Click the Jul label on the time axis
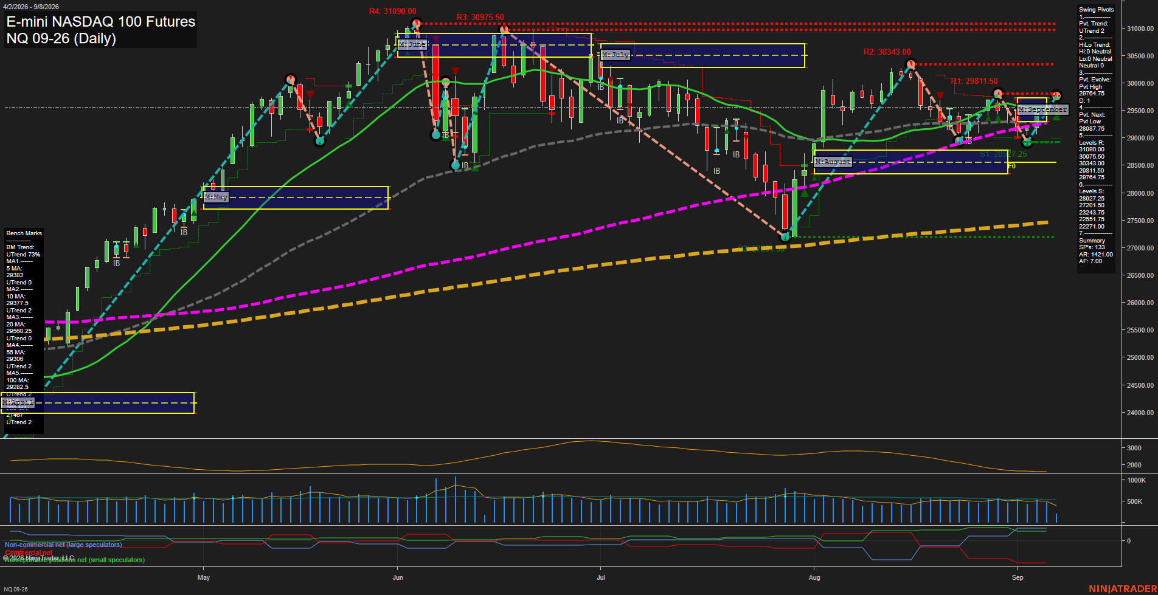The image size is (1158, 595). point(601,577)
